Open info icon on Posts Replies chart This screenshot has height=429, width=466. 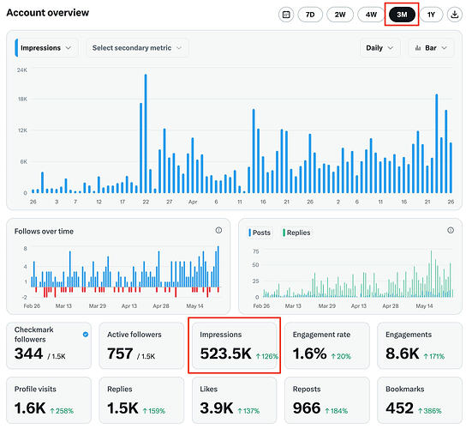click(x=451, y=230)
